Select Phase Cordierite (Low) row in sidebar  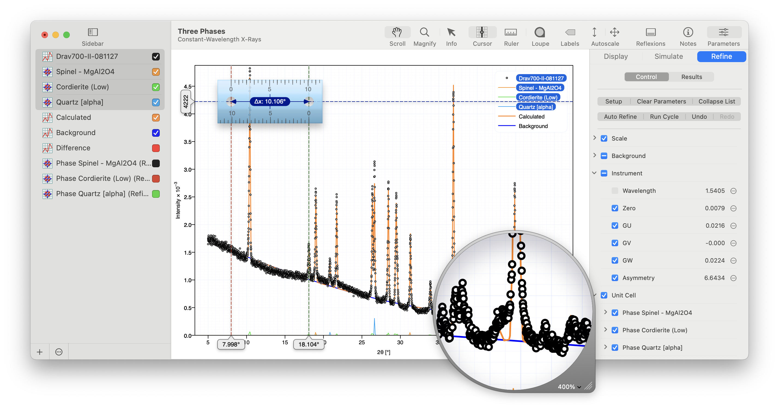[x=100, y=179]
